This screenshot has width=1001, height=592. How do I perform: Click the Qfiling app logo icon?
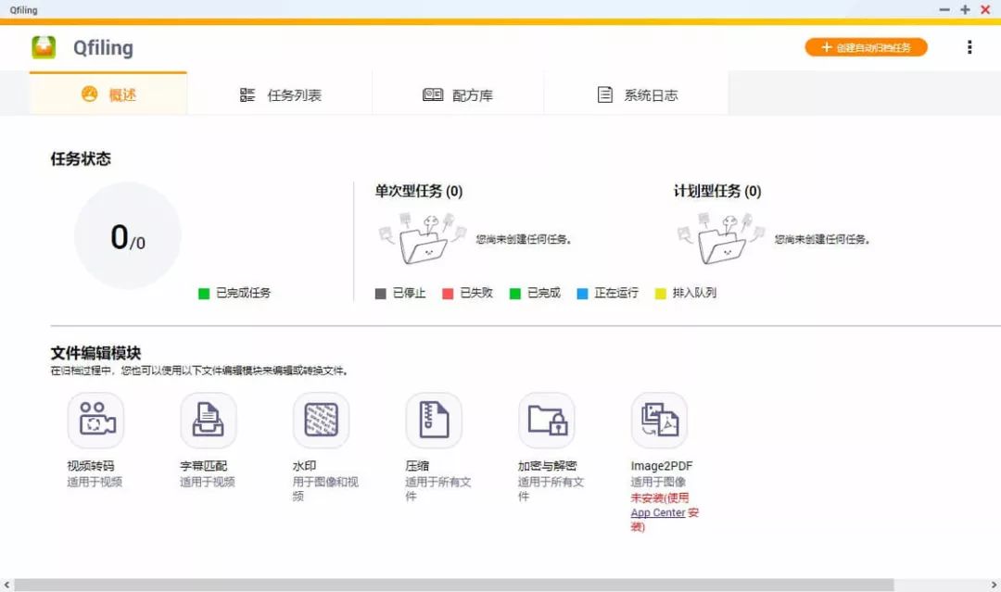click(44, 47)
